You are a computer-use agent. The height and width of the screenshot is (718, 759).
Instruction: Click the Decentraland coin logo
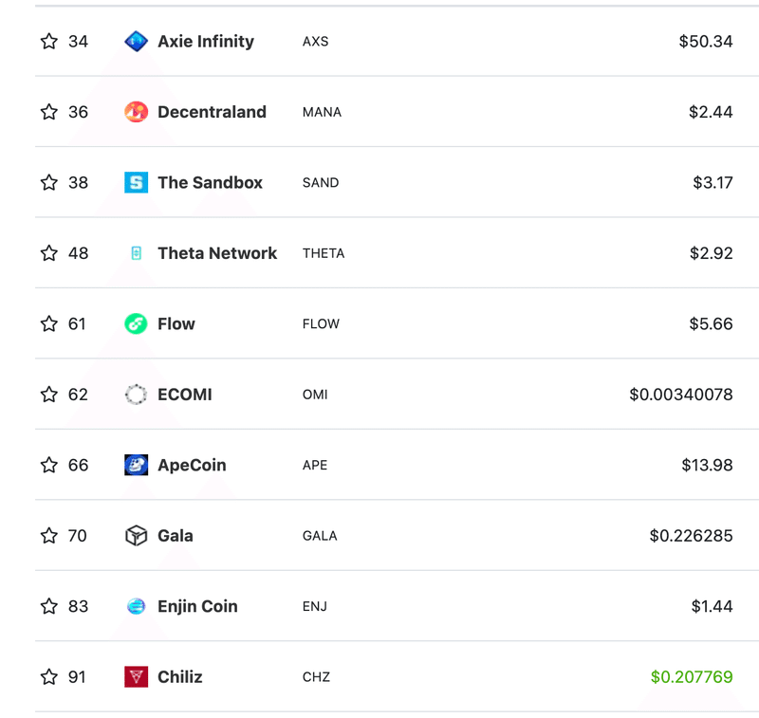click(x=136, y=112)
